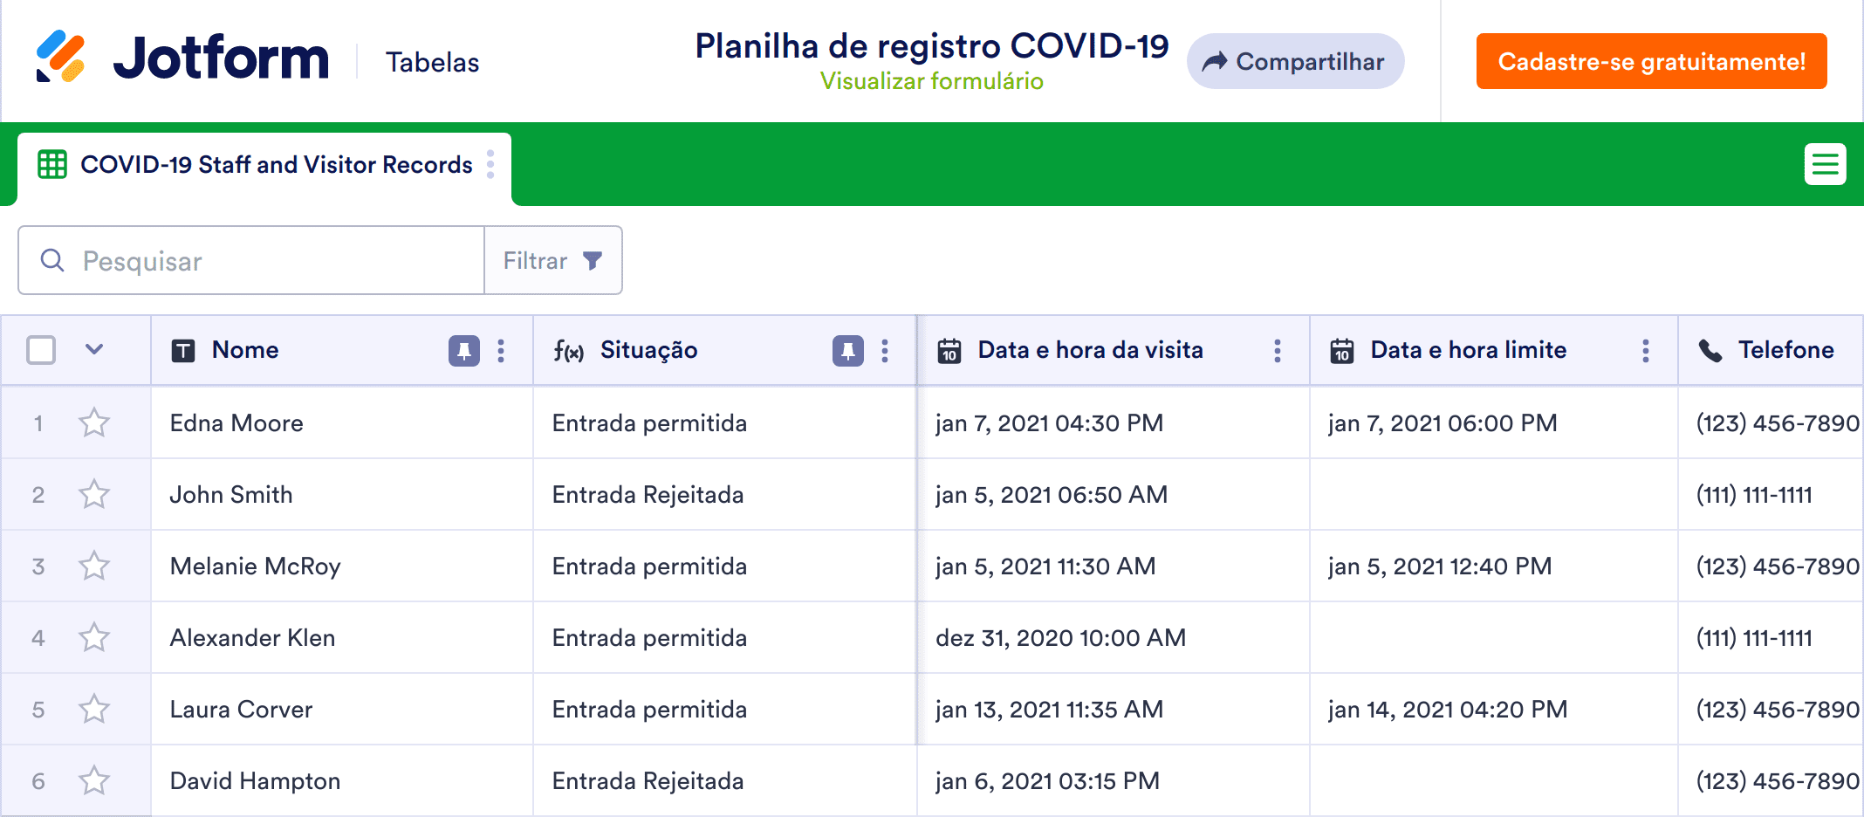Open the Filtrar filter dropdown
The width and height of the screenshot is (1864, 817).
coord(553,261)
